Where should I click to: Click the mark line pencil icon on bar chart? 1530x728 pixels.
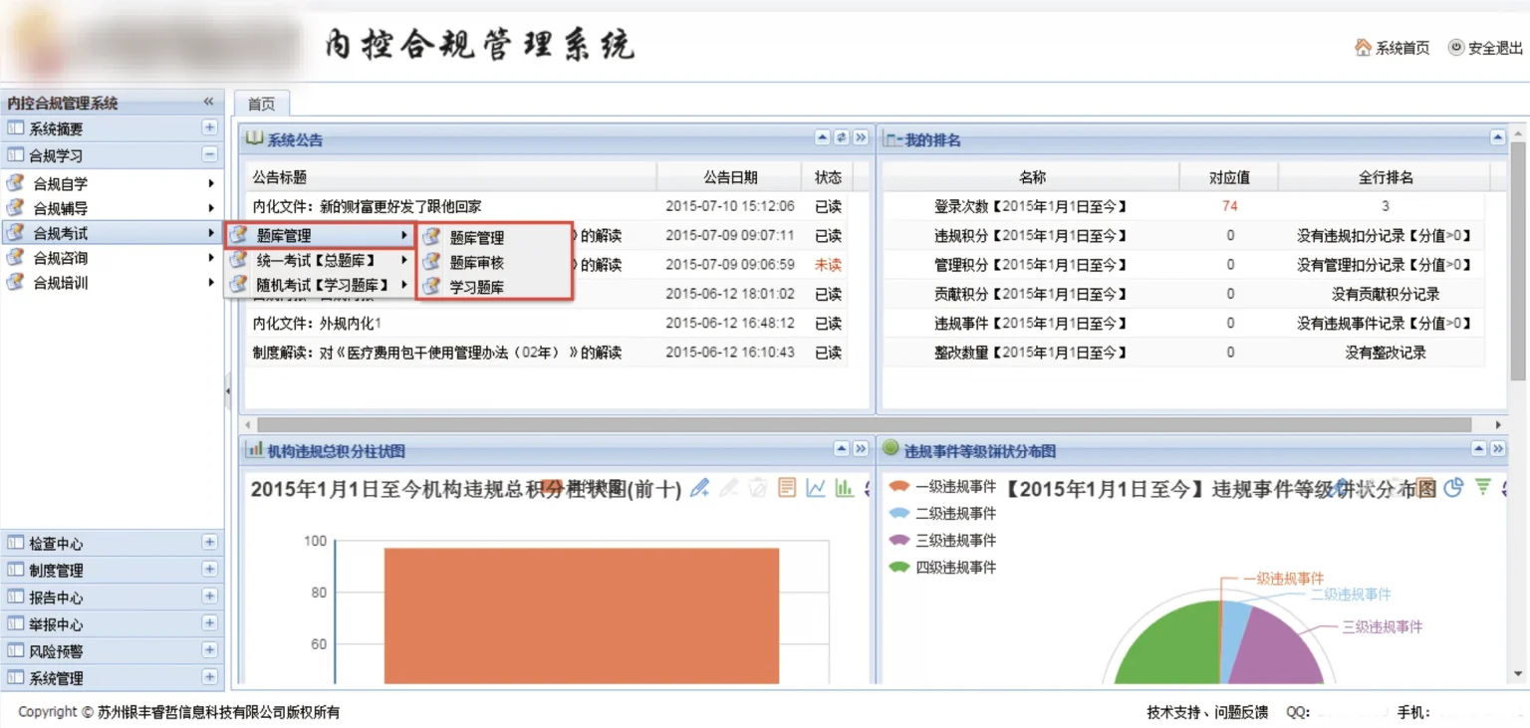[x=700, y=488]
